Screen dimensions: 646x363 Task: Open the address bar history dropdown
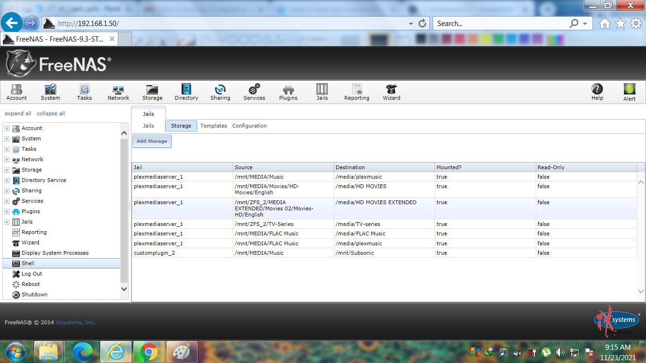point(410,23)
